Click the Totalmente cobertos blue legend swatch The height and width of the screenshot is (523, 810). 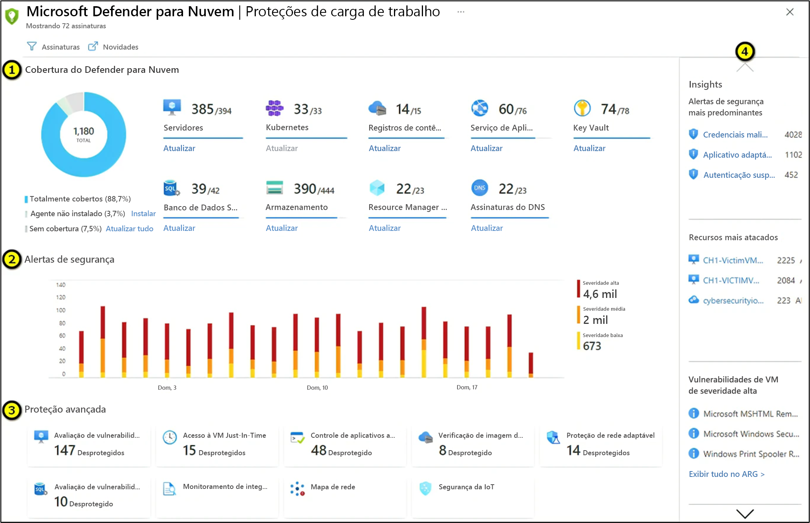pos(26,199)
